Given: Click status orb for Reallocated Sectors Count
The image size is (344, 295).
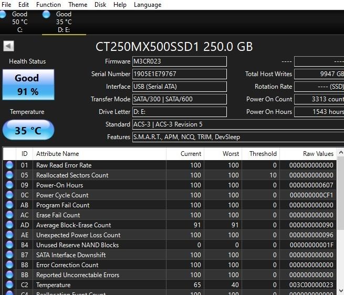Looking at the screenshot, I should [9, 175].
